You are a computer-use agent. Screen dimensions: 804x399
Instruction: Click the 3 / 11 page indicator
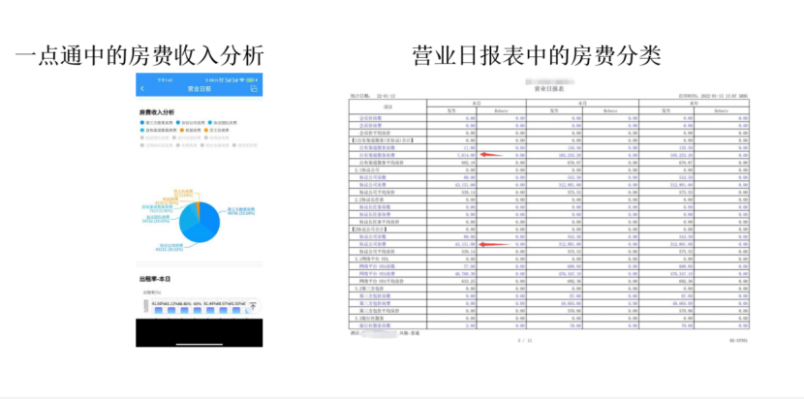click(525, 341)
